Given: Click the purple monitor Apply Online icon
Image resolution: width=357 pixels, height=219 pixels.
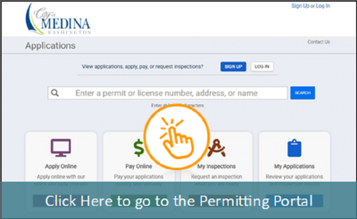Looking at the screenshot, I should tap(61, 148).
